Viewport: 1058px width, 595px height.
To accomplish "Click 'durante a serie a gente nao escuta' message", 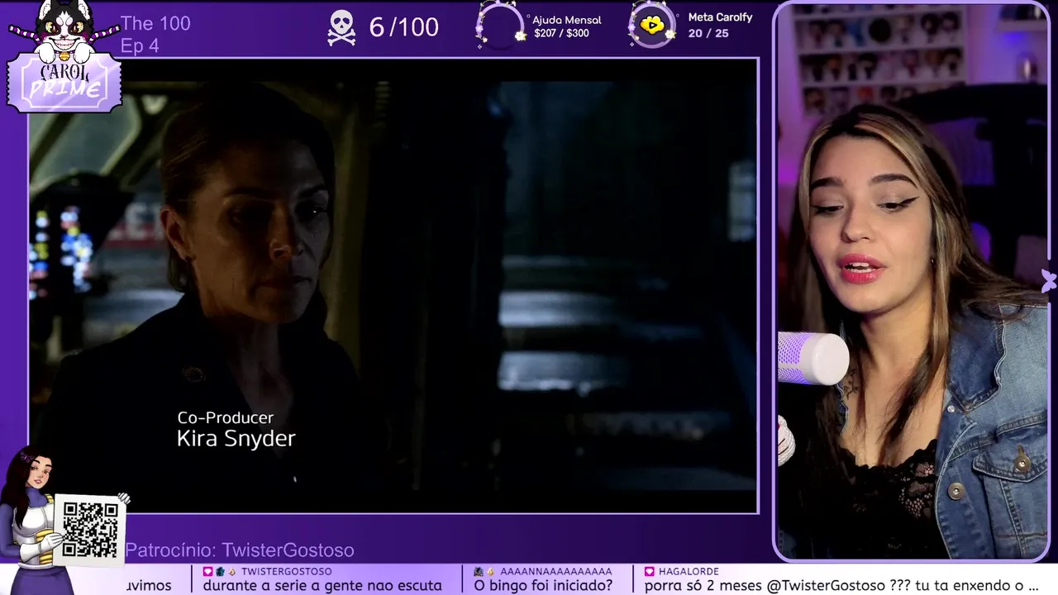I will tap(322, 585).
